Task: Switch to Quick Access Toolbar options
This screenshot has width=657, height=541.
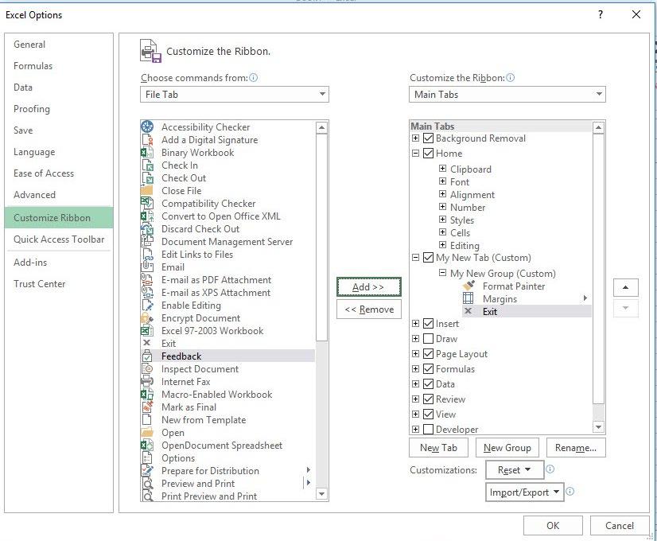Action: tap(59, 239)
